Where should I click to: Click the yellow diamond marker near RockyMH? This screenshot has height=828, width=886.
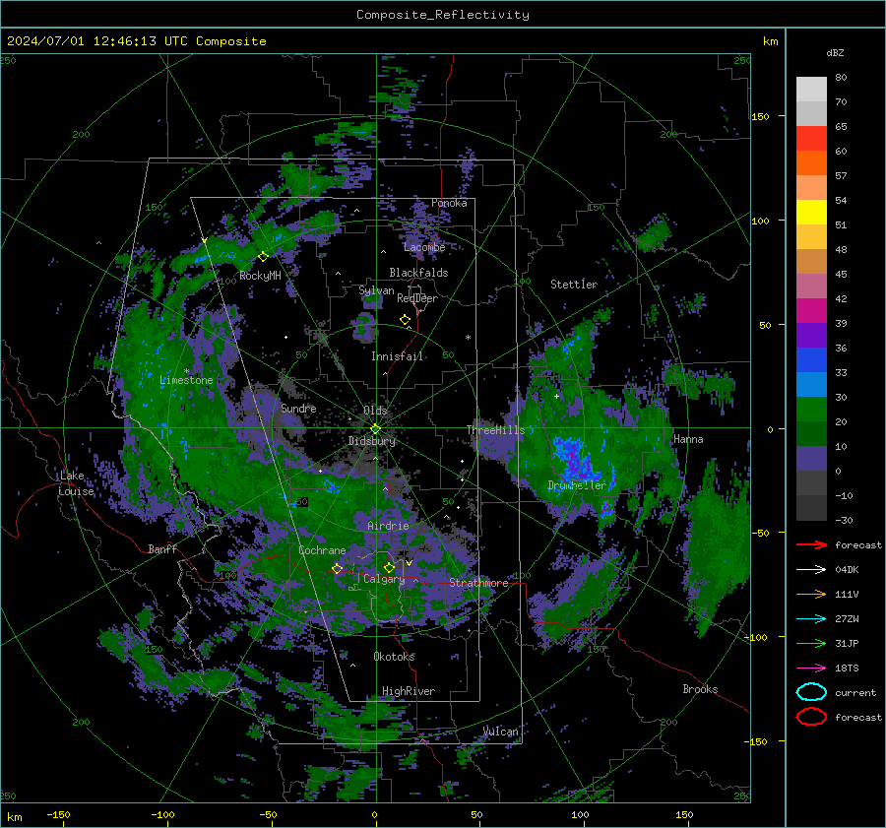click(x=263, y=257)
